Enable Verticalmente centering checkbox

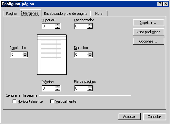[x=52, y=101]
